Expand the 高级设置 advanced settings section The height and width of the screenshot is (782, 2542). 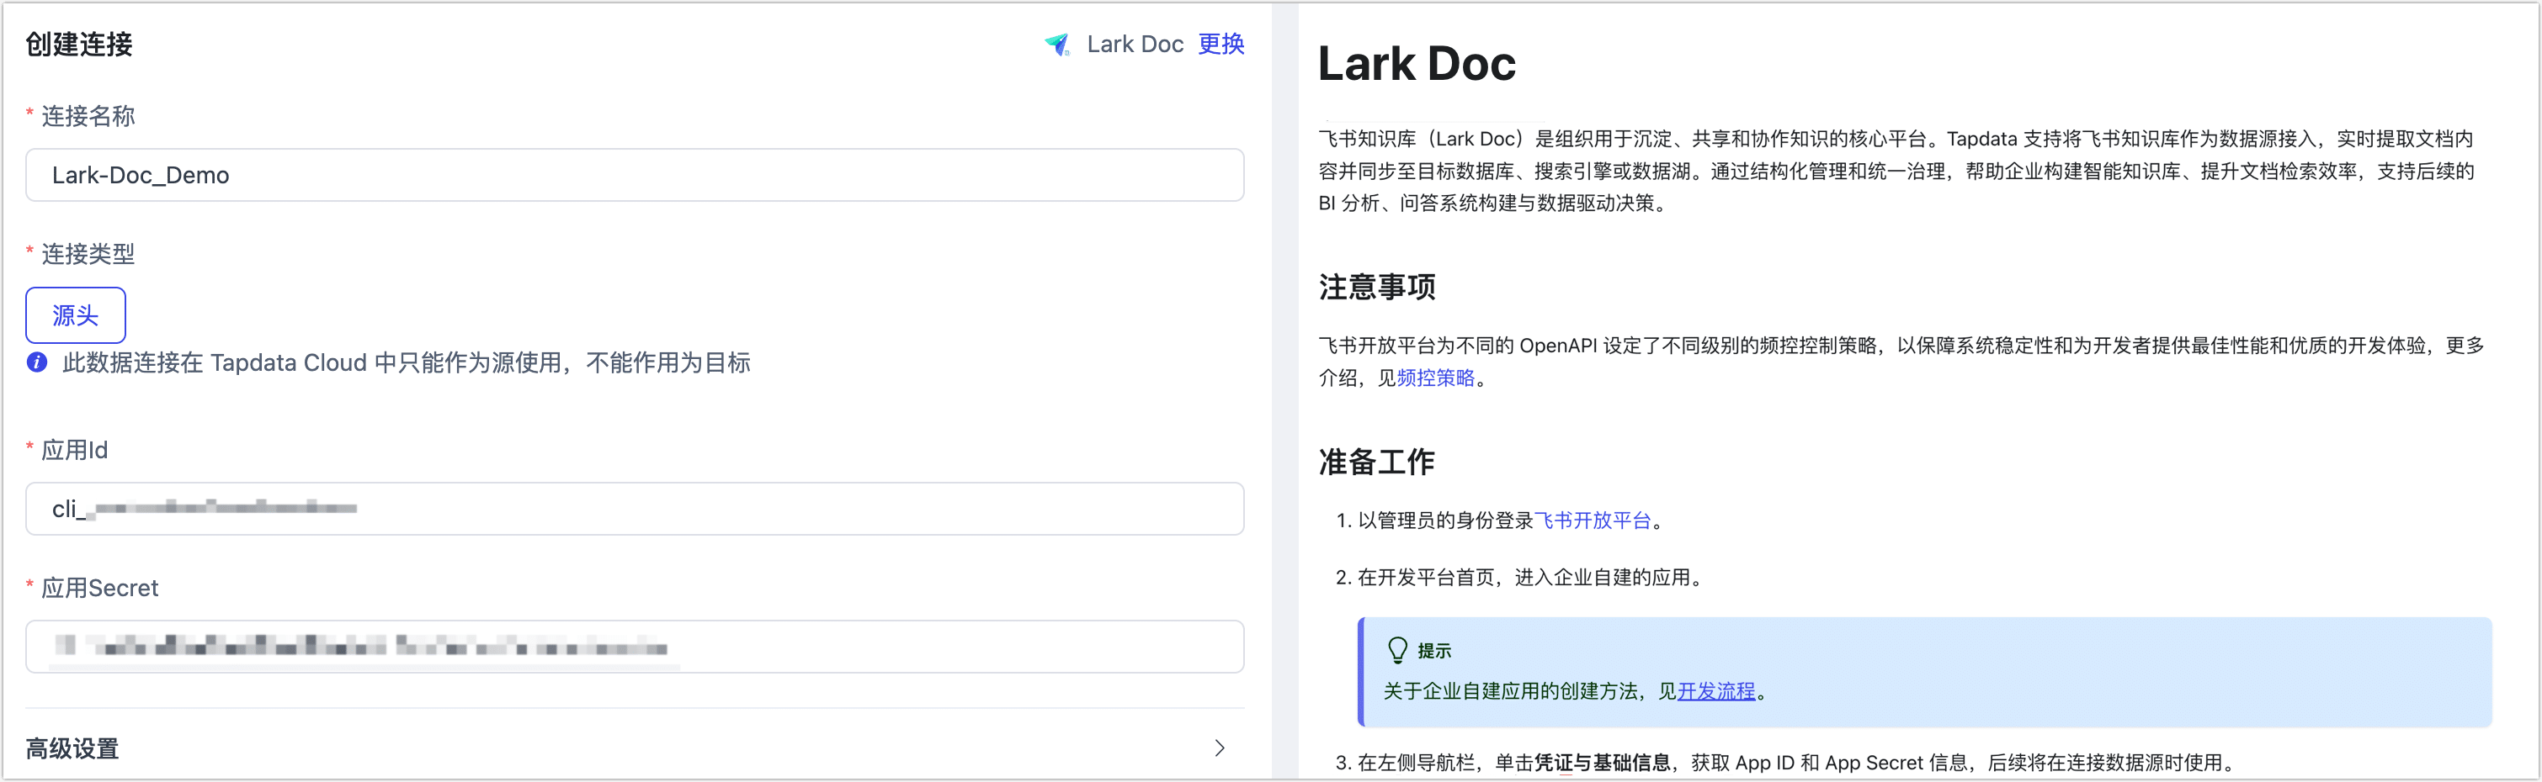(1220, 747)
